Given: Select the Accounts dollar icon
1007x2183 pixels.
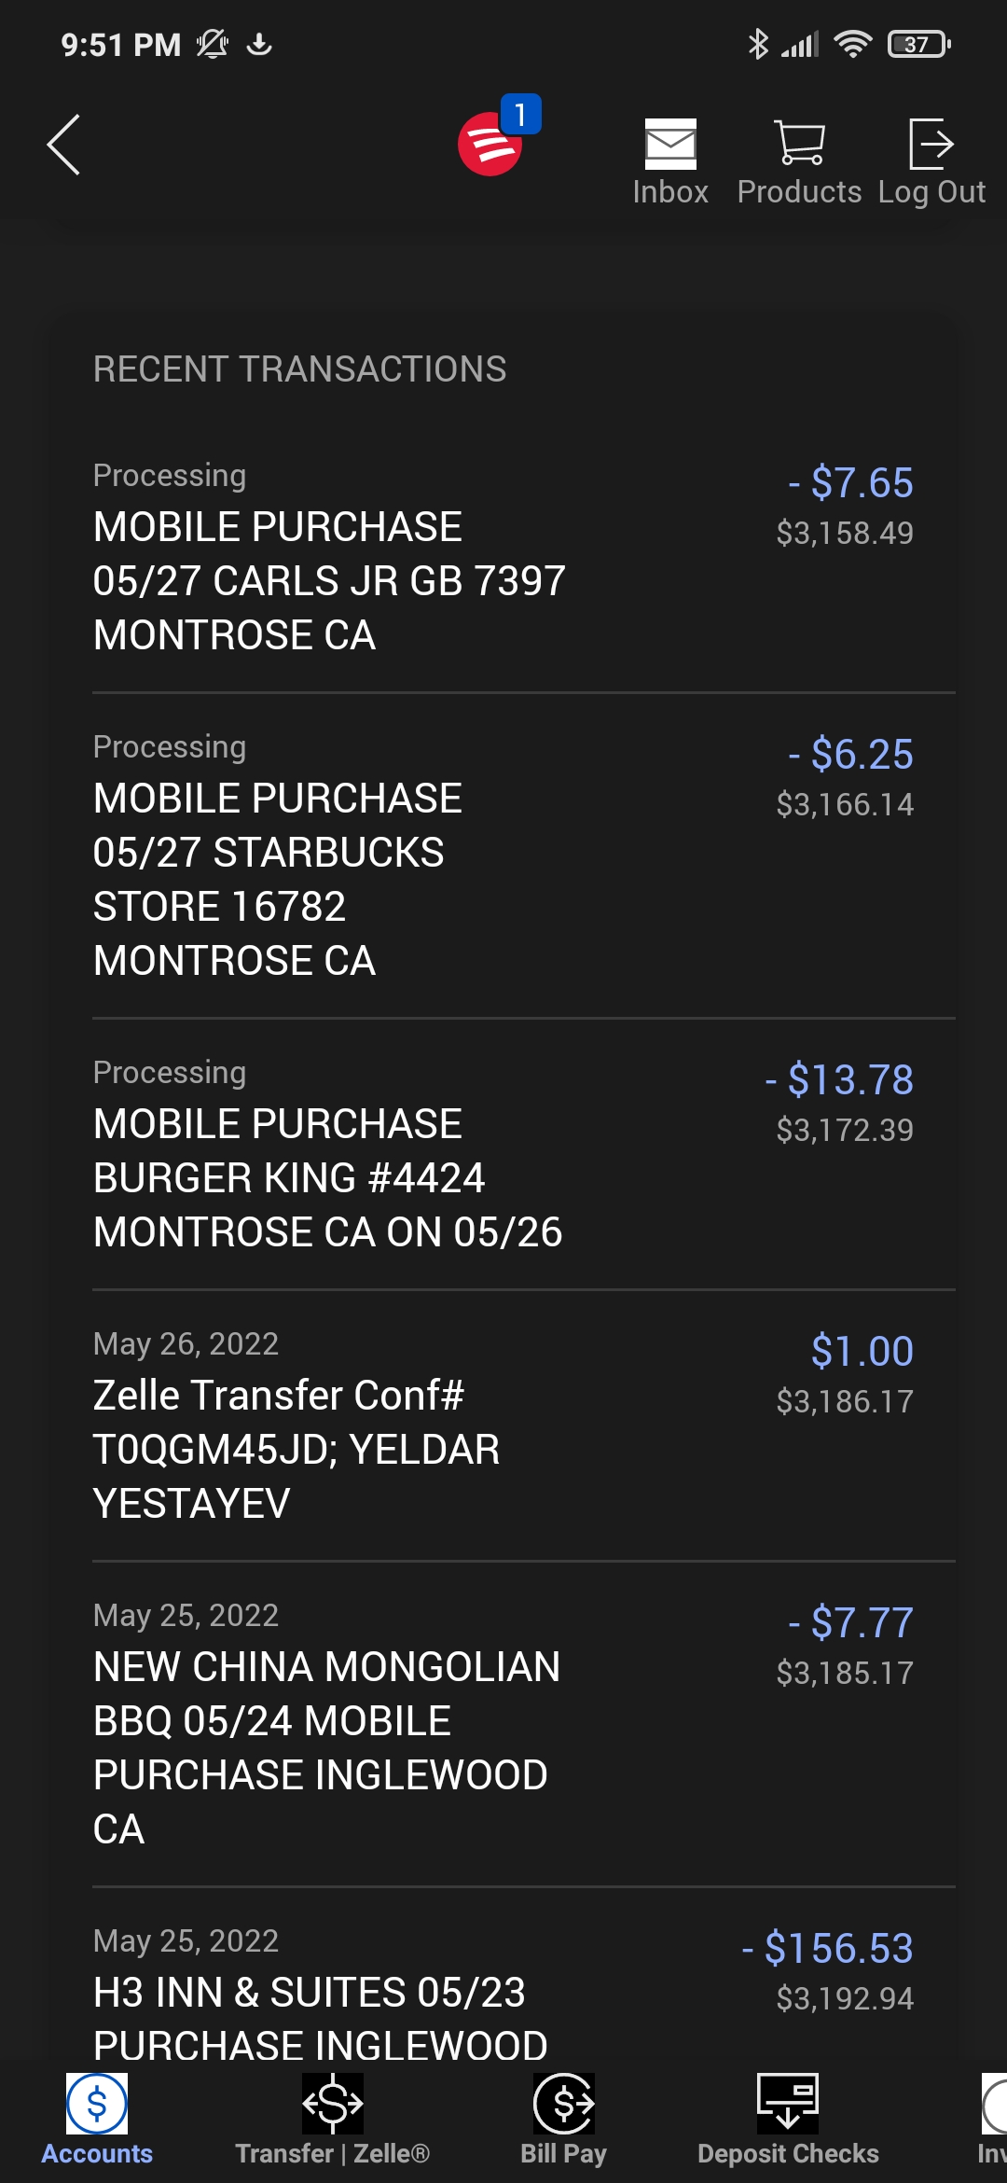Looking at the screenshot, I should click(x=97, y=2104).
